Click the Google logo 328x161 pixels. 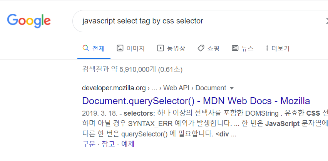(29, 21)
